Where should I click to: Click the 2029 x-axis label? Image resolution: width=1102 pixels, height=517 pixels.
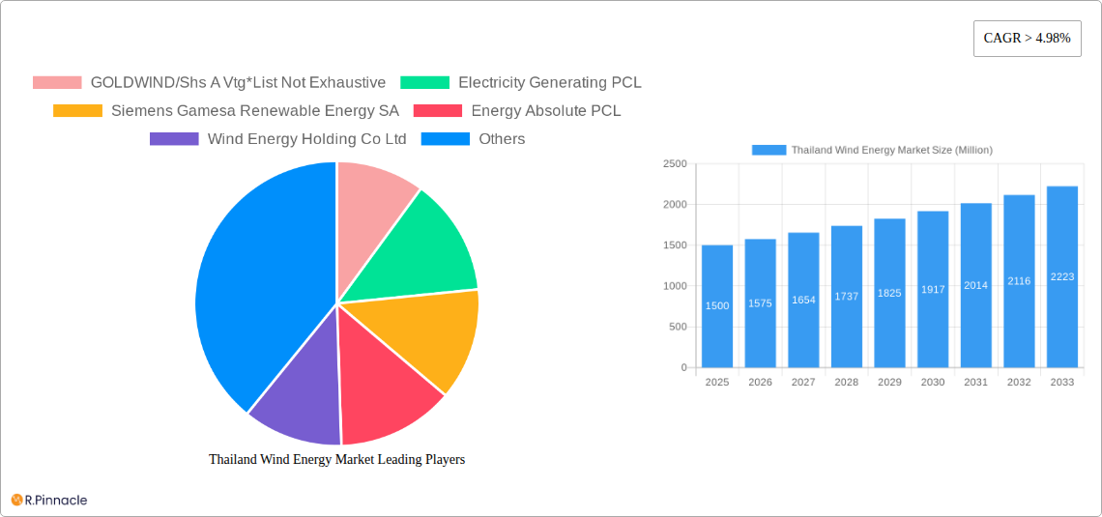point(889,382)
